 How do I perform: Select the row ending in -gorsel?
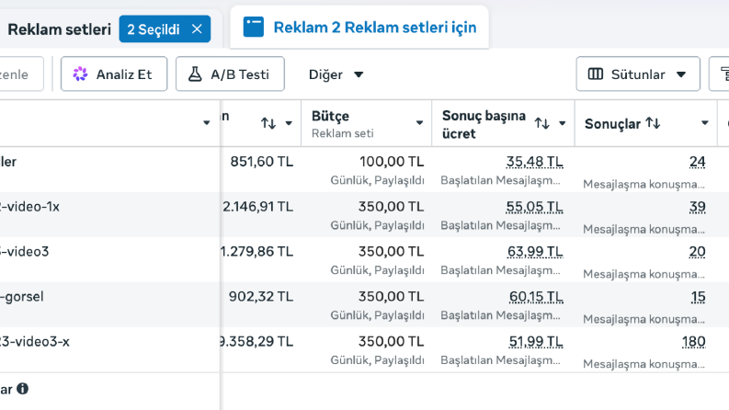click(22, 297)
